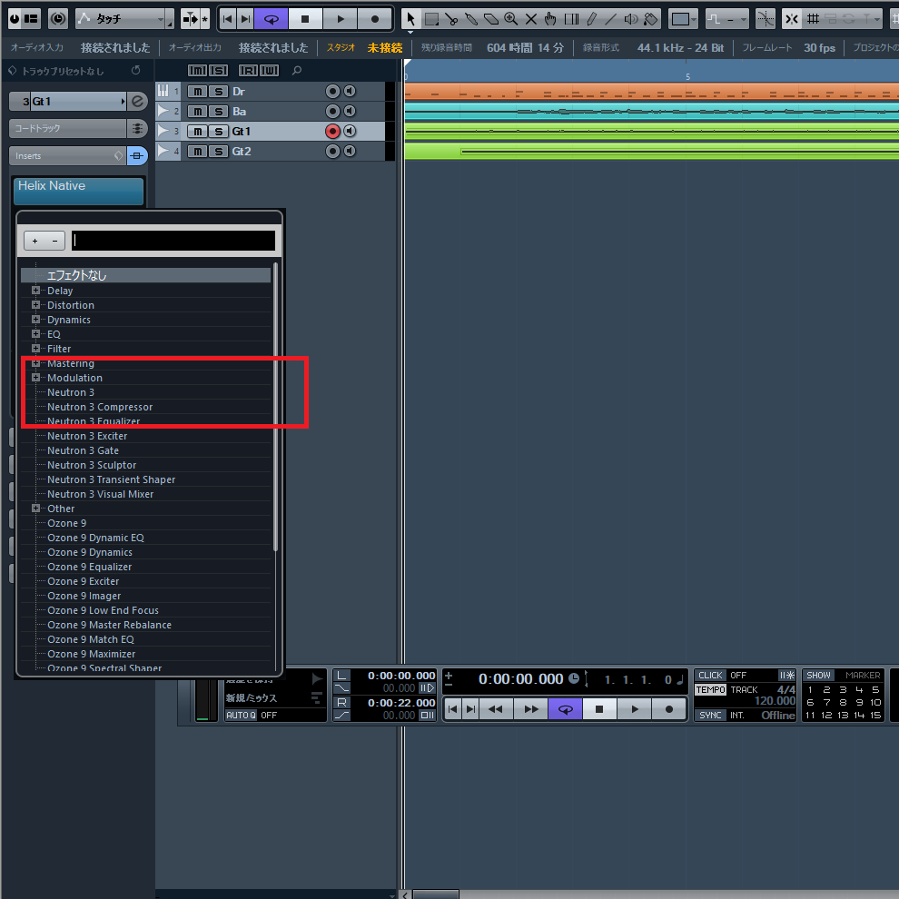Viewport: 899px width, 899px height.
Task: Solo the Ba track
Action: click(219, 111)
